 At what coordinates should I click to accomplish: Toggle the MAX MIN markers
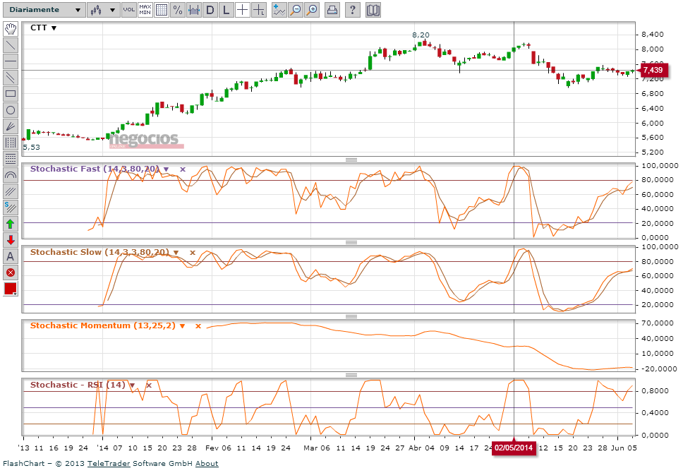tap(145, 10)
